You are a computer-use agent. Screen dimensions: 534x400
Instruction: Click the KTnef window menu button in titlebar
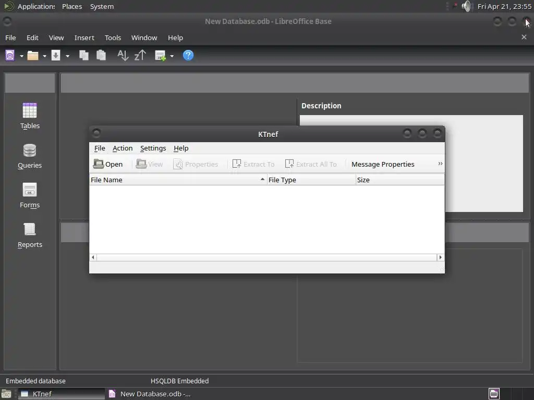tap(96, 133)
